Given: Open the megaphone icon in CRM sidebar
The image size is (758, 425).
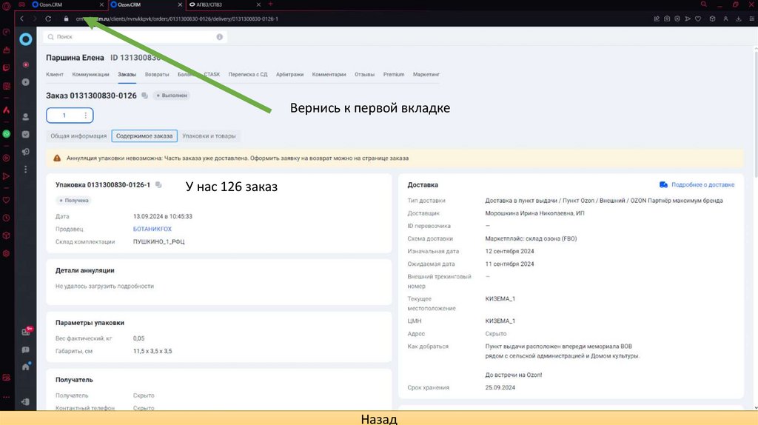Looking at the screenshot, I should [26, 152].
